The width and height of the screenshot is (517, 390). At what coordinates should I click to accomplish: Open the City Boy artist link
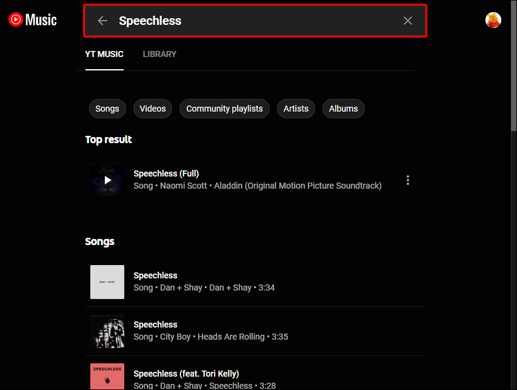pos(175,337)
